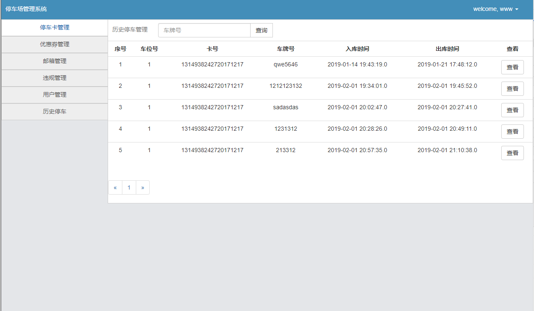Open 优惠券管理 sidebar item
Image resolution: width=534 pixels, height=311 pixels.
click(55, 45)
